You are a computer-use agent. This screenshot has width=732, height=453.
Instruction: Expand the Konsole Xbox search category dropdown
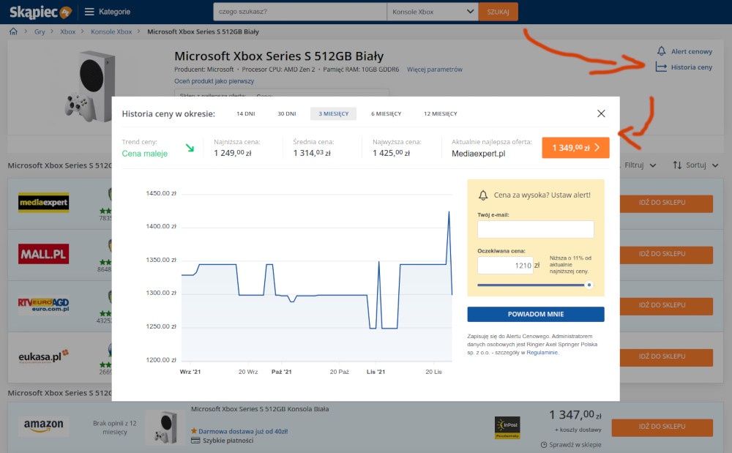point(433,12)
